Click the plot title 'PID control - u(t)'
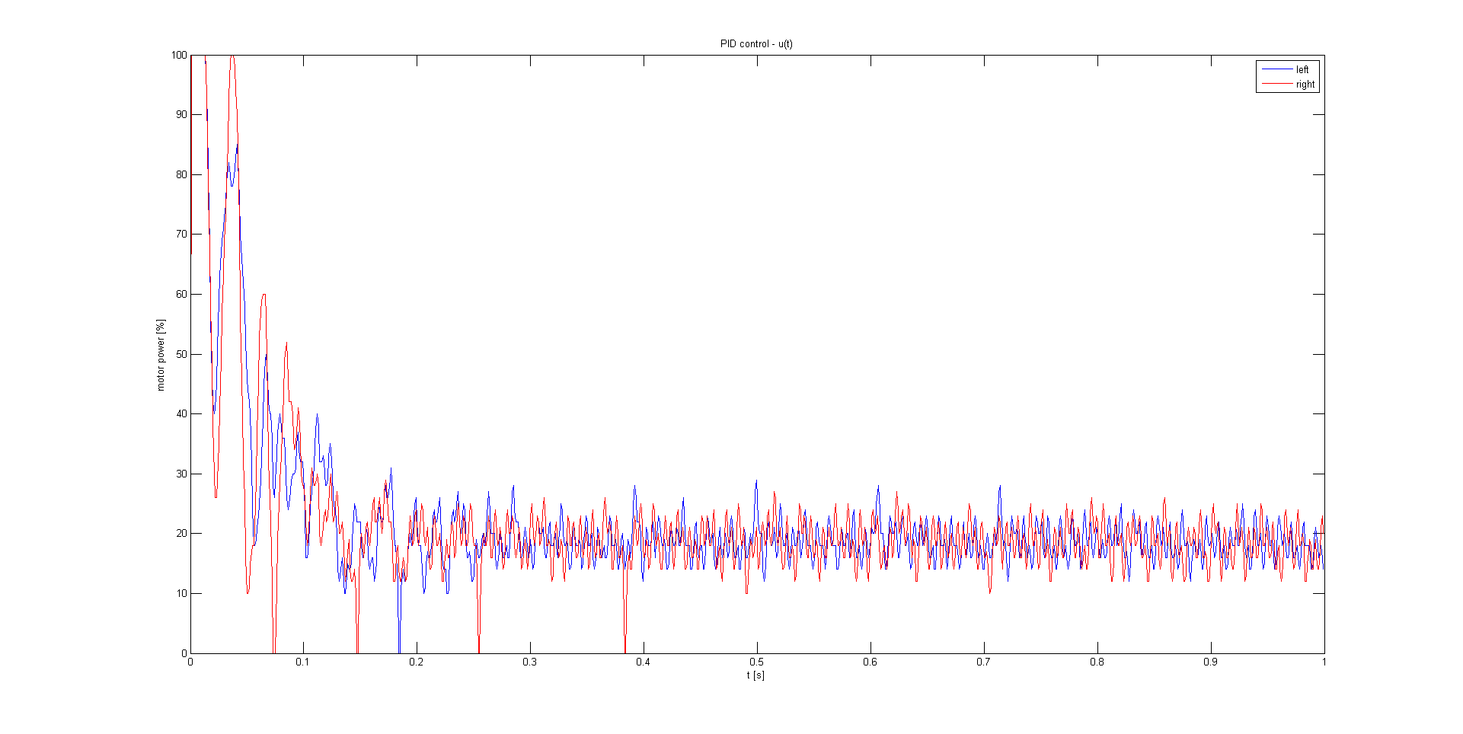Screen dimensions: 1463x734 (756, 44)
